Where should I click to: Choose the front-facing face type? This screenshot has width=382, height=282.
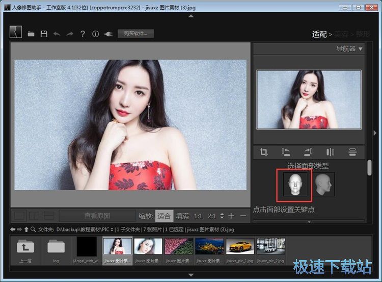[x=295, y=184]
